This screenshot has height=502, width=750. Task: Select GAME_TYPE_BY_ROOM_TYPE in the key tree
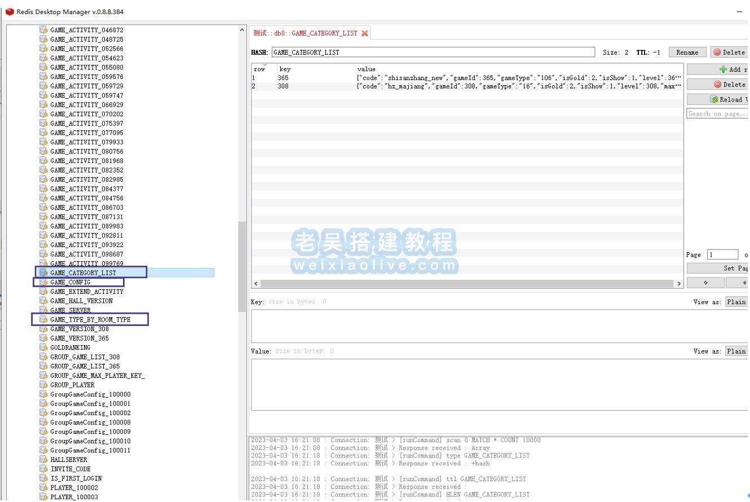click(90, 320)
